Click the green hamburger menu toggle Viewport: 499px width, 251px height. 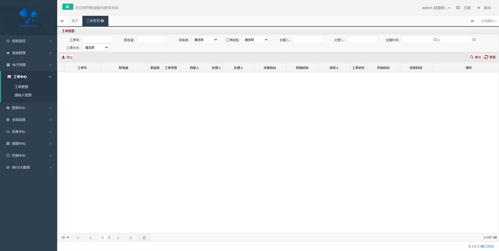tap(68, 7)
